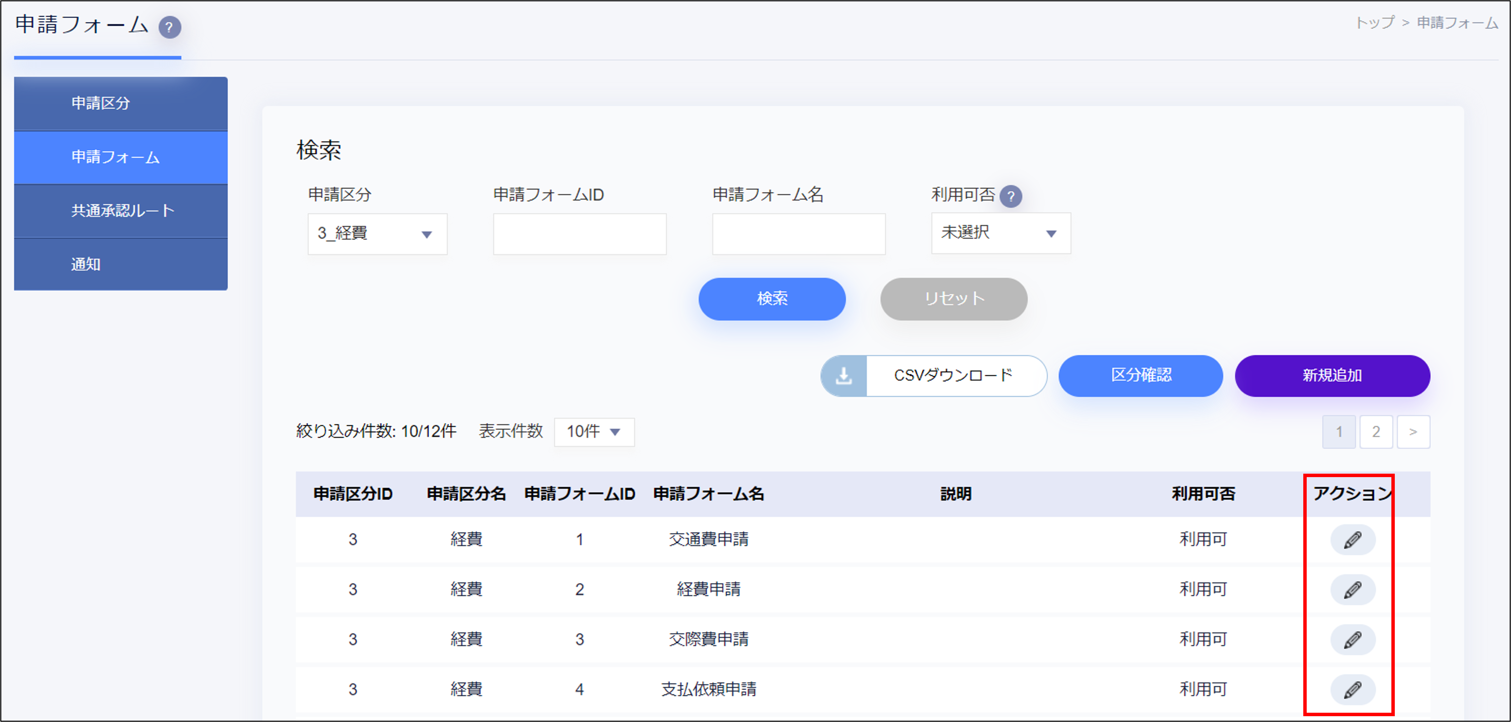Click the 利用可否 column header

coord(1203,494)
